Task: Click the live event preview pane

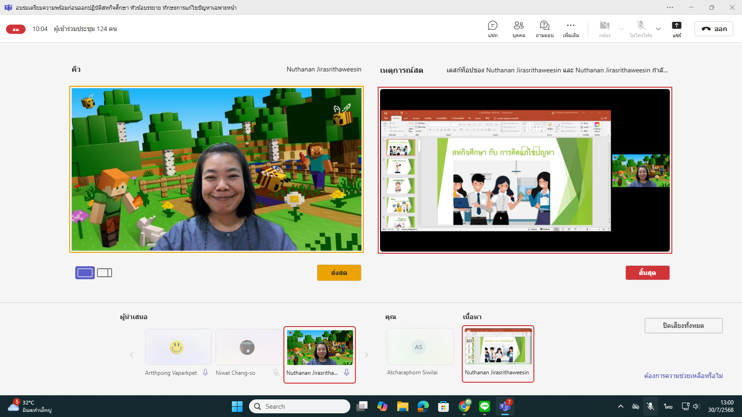Action: [525, 170]
